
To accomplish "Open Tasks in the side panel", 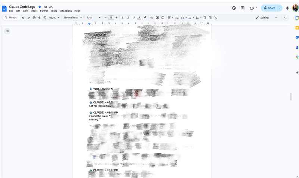I will point(297,38).
